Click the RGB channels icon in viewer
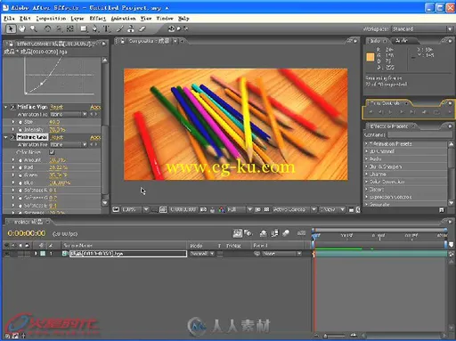Screen dimensions: 456x341 222,210
